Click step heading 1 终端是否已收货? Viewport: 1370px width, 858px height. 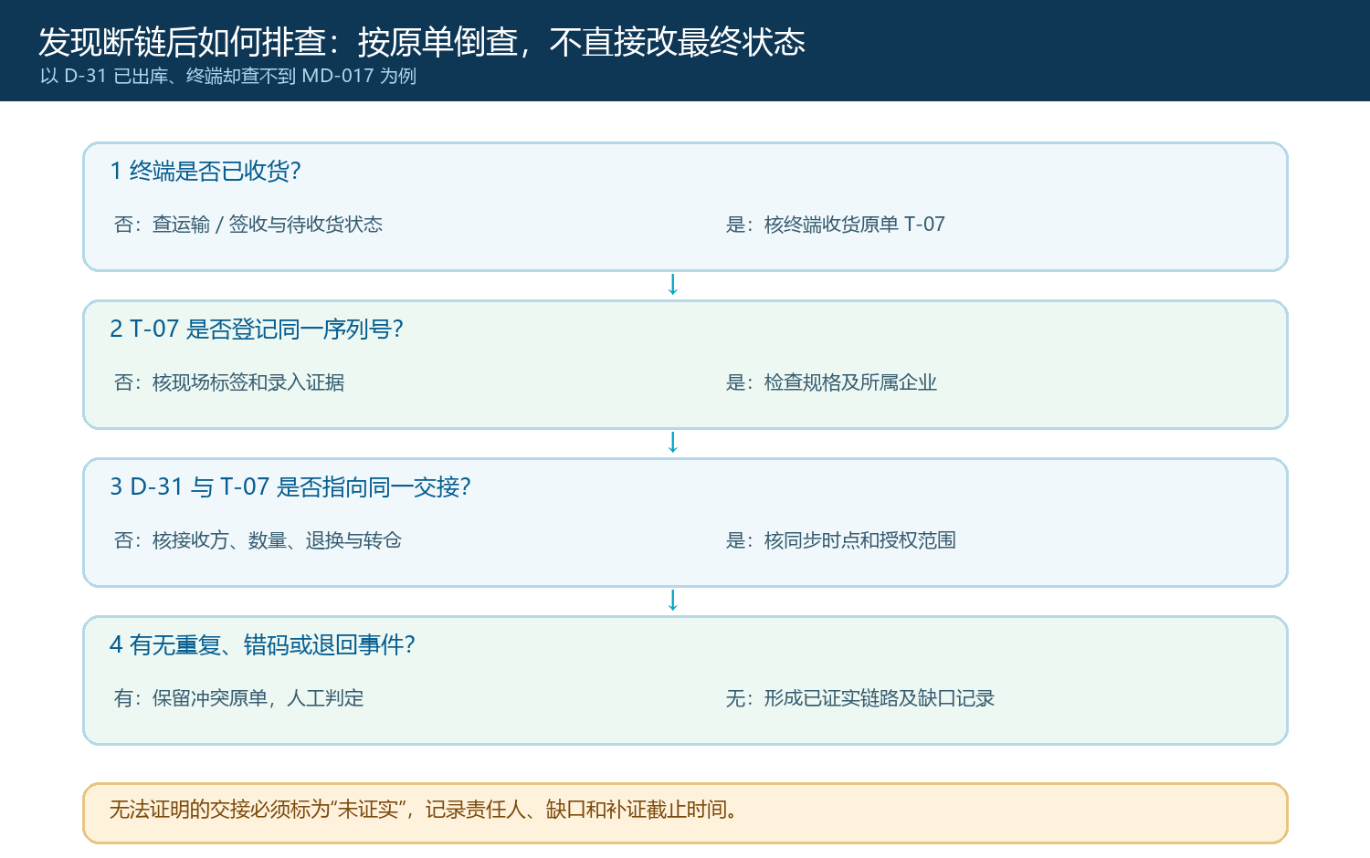pyautogui.click(x=205, y=171)
